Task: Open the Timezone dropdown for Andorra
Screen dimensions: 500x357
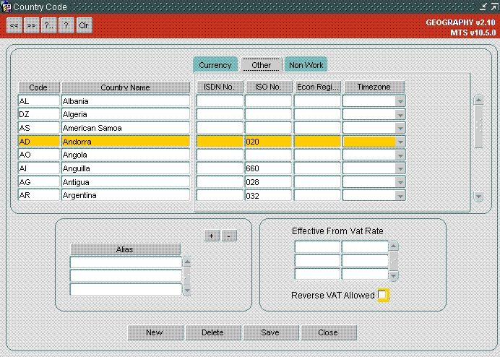Action: 400,142
